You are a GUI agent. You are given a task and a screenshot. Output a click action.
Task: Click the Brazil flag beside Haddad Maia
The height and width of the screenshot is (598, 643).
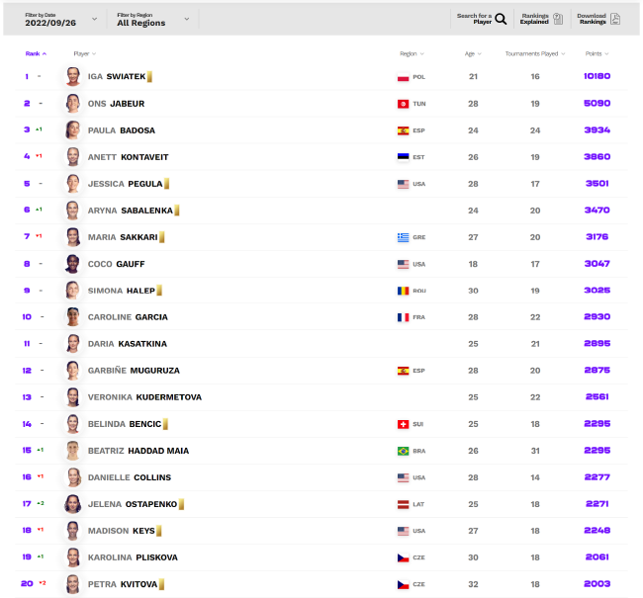click(x=403, y=451)
